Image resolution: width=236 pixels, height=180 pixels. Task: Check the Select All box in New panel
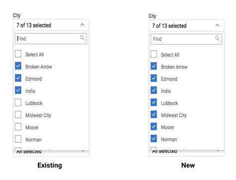point(154,54)
